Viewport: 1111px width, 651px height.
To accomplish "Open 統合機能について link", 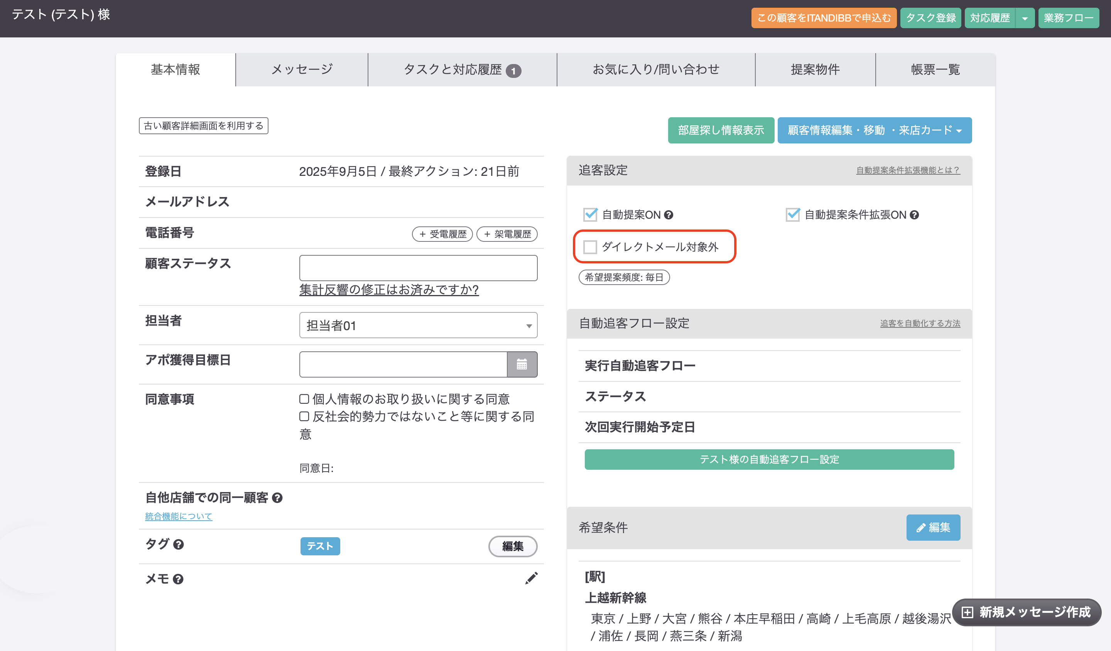I will click(179, 516).
